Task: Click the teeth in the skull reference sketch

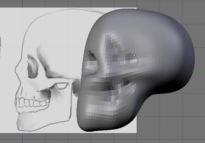Action: point(32,103)
